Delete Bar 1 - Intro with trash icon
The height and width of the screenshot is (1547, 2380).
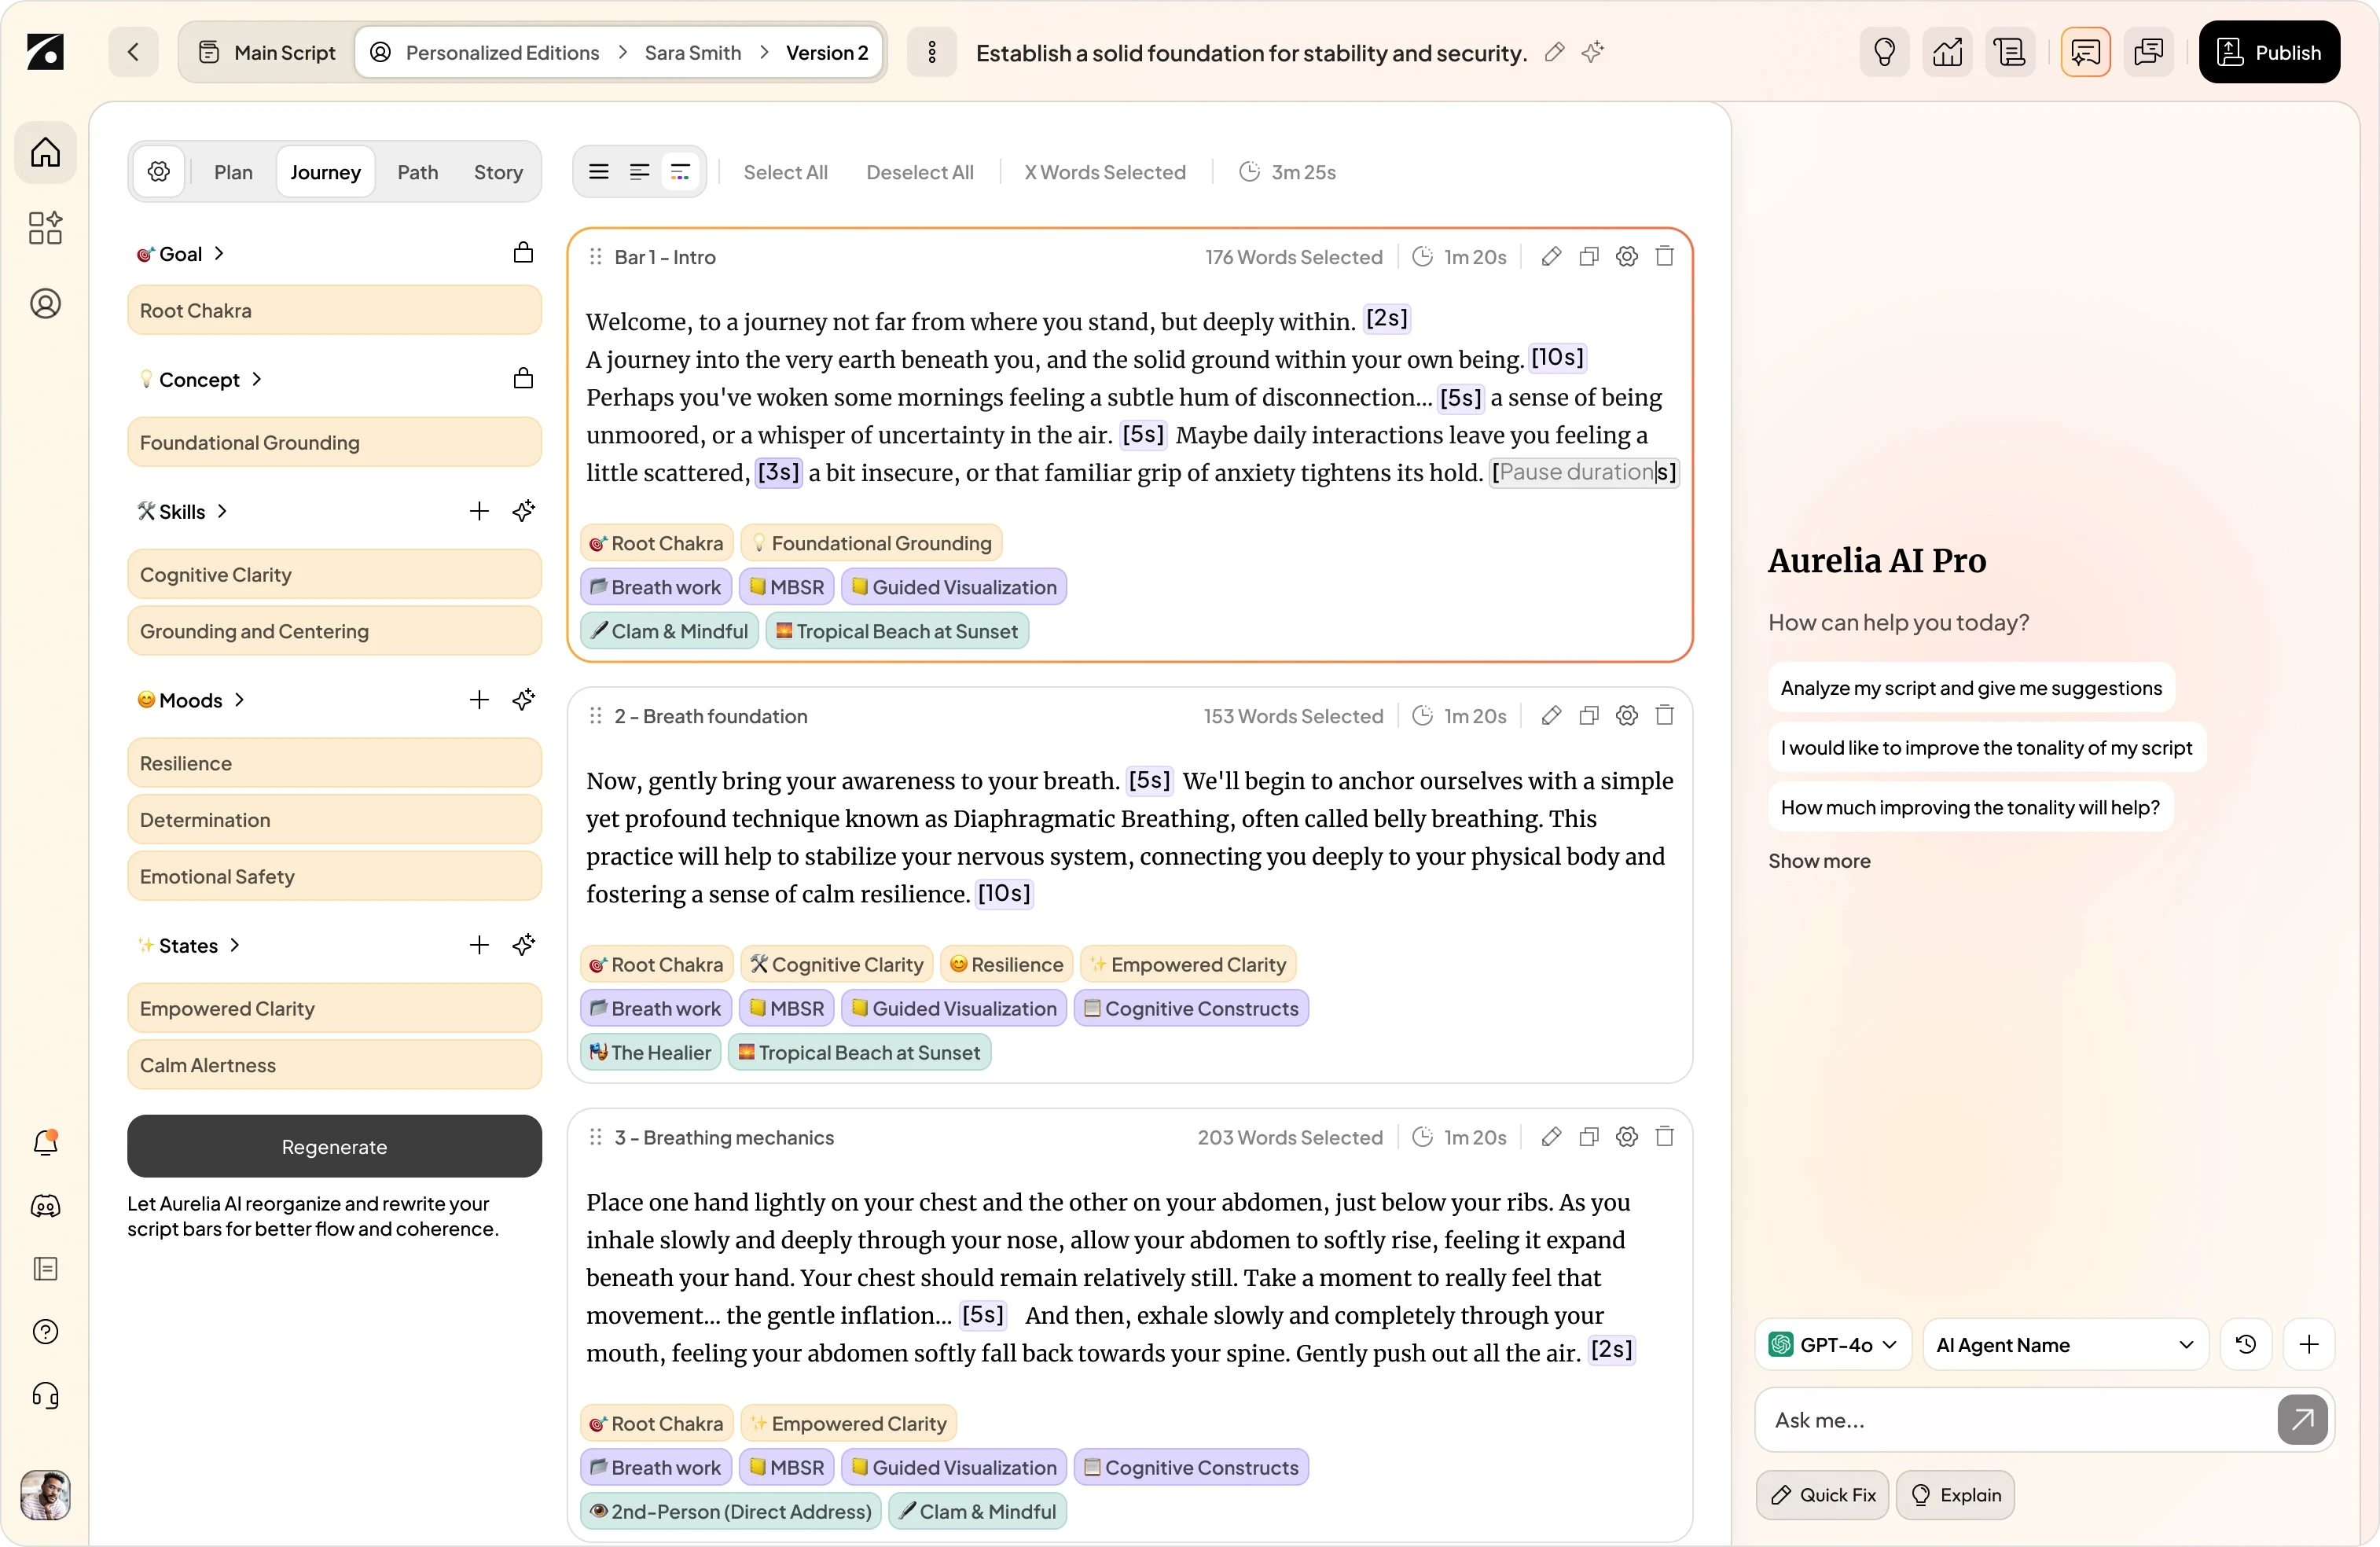pyautogui.click(x=1664, y=256)
